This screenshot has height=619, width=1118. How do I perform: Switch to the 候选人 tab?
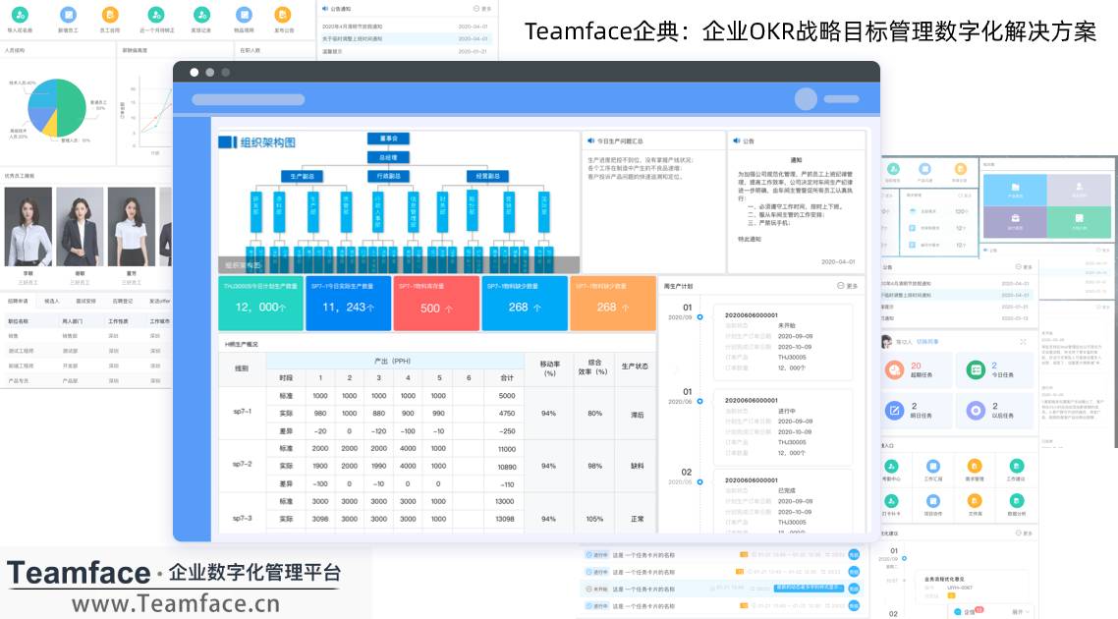52,301
